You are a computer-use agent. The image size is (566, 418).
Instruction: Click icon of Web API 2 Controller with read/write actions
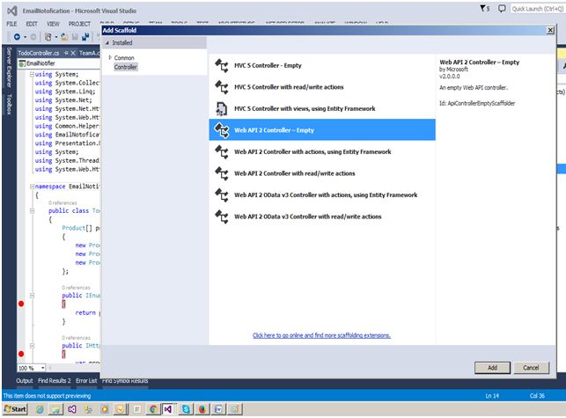tap(222, 173)
